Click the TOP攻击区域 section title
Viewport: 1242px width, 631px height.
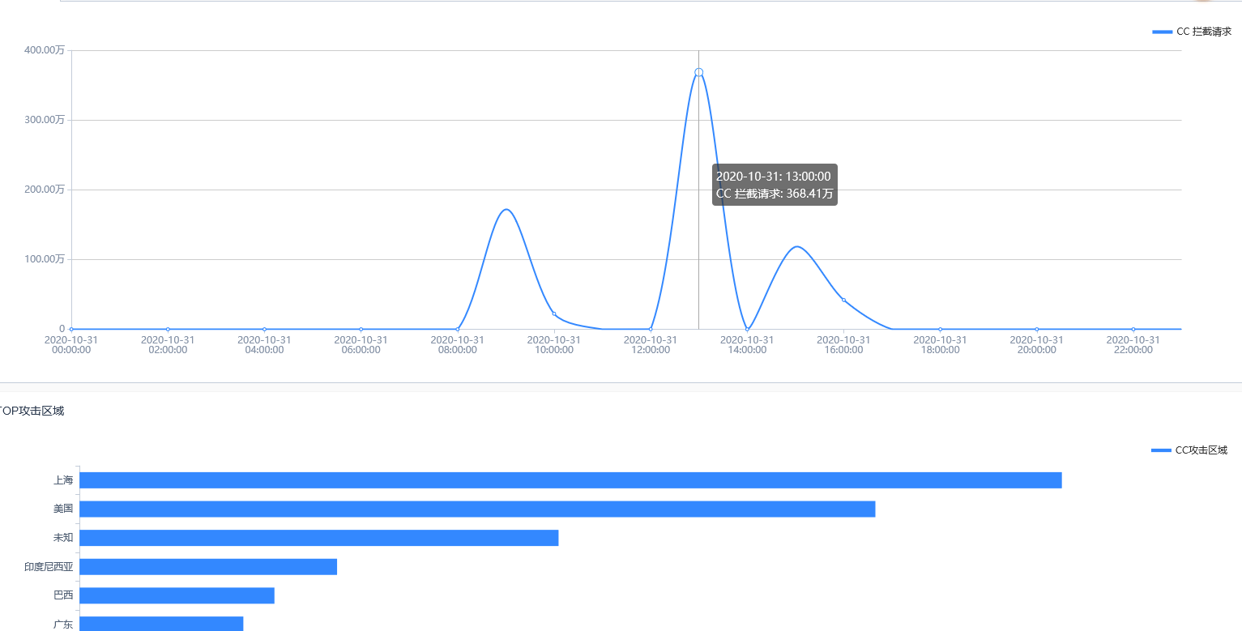tap(31, 411)
